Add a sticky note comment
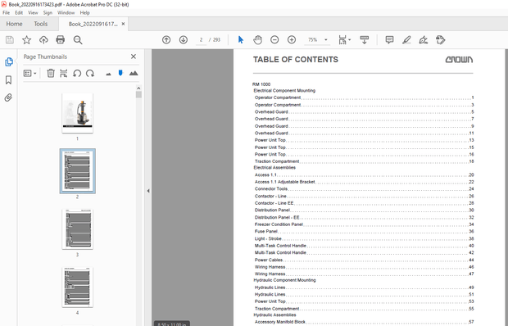The width and height of the screenshot is (508, 326). [x=389, y=40]
